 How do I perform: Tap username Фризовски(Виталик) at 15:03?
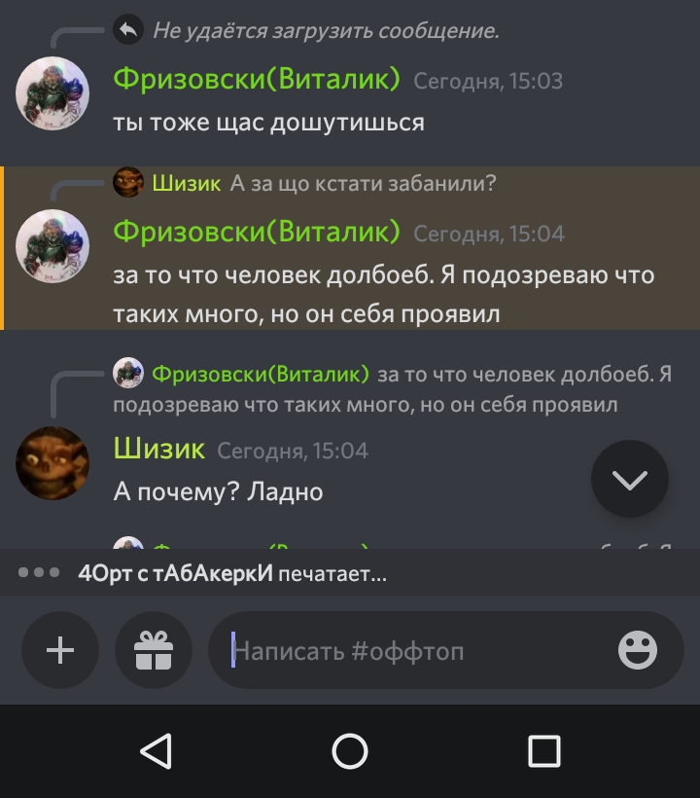257,79
